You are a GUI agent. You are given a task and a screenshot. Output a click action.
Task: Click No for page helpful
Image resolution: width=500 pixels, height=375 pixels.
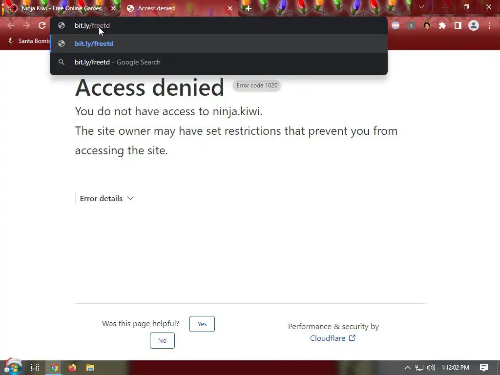[x=162, y=340]
